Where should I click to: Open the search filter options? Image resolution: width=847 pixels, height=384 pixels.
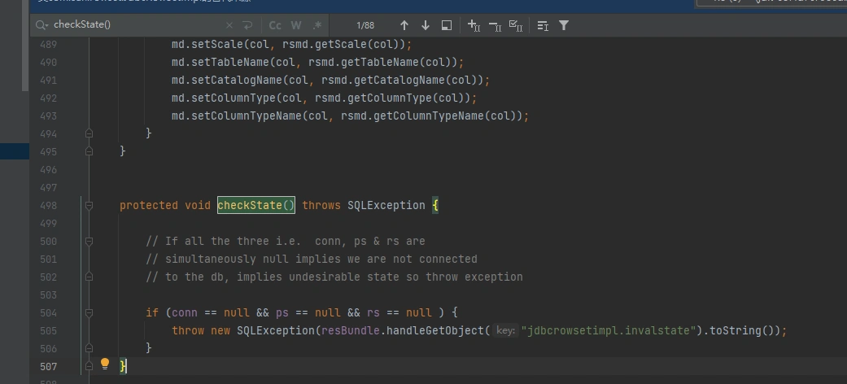[563, 25]
